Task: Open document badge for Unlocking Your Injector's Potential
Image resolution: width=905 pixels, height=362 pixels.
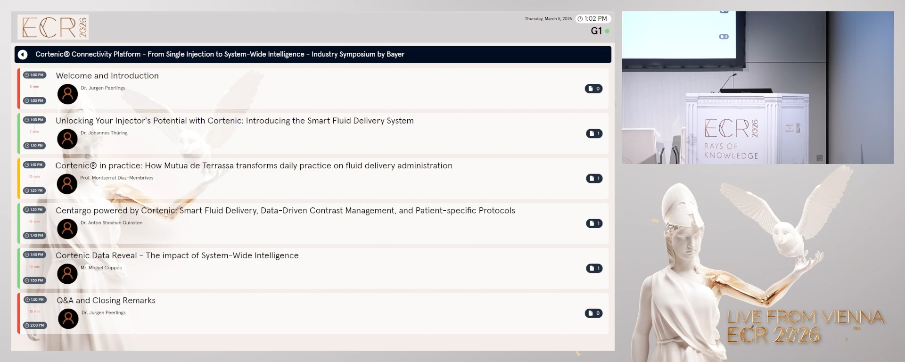Action: (594, 133)
